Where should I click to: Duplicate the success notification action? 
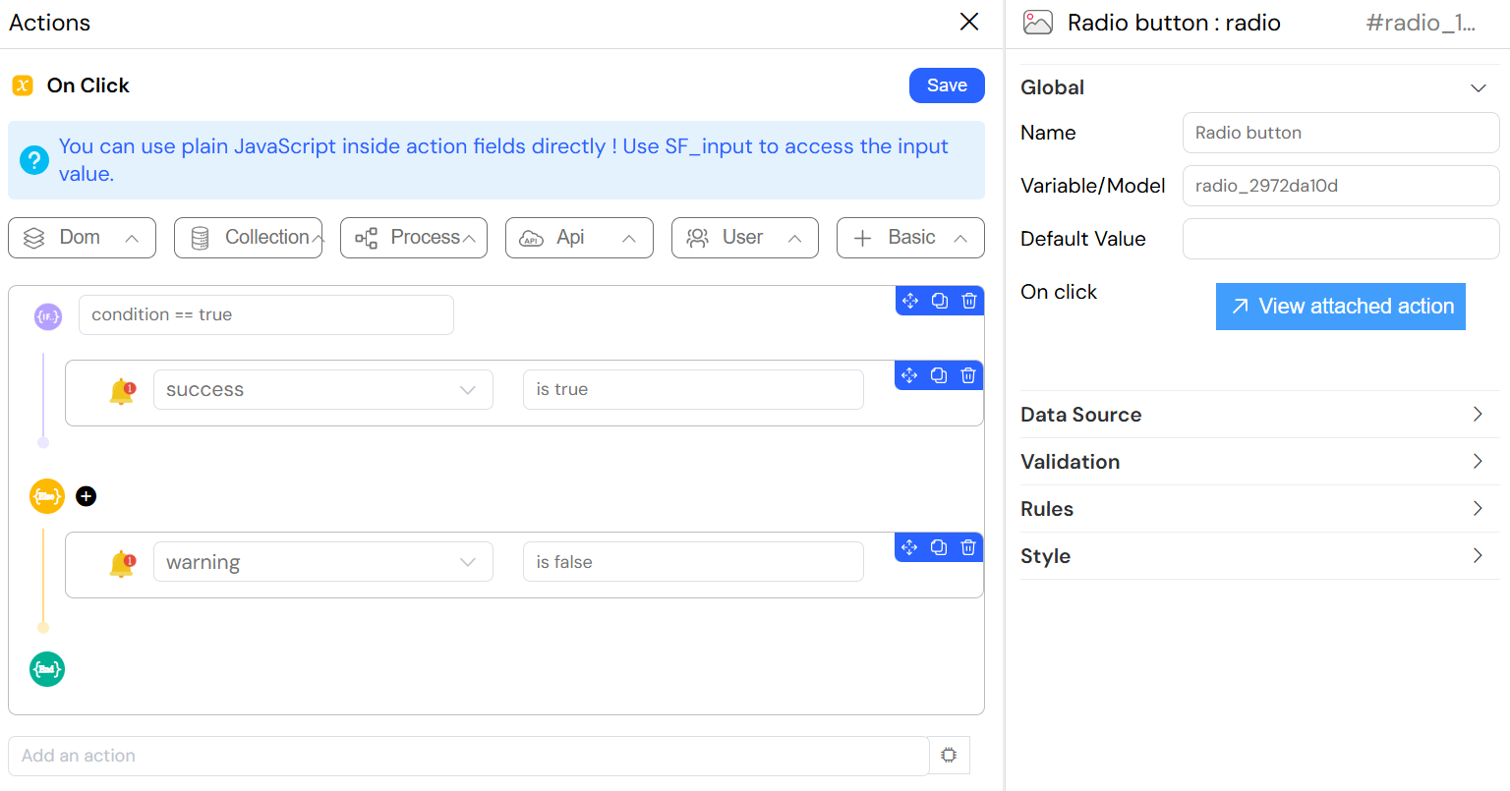coord(939,375)
